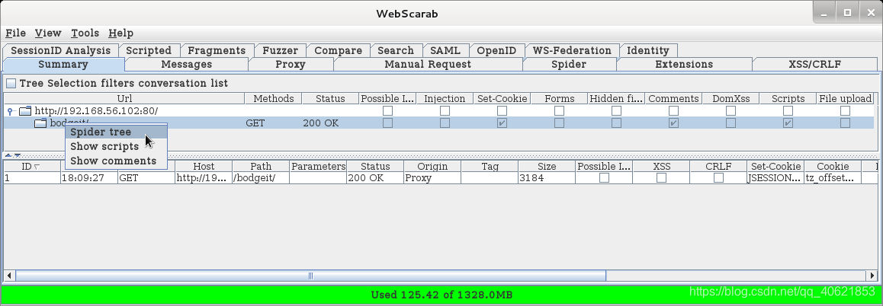Open the Help menu
Screen dimensions: 883x306
pos(120,33)
